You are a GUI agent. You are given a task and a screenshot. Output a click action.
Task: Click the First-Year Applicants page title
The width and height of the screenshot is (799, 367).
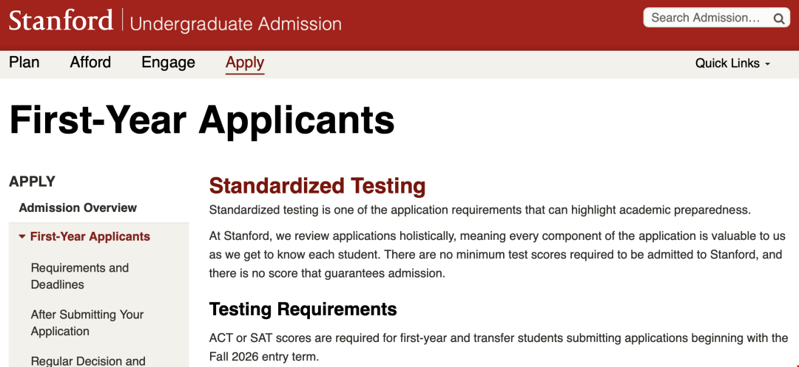(202, 120)
